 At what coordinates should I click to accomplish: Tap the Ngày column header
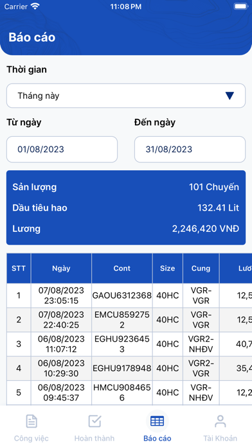tap(61, 268)
